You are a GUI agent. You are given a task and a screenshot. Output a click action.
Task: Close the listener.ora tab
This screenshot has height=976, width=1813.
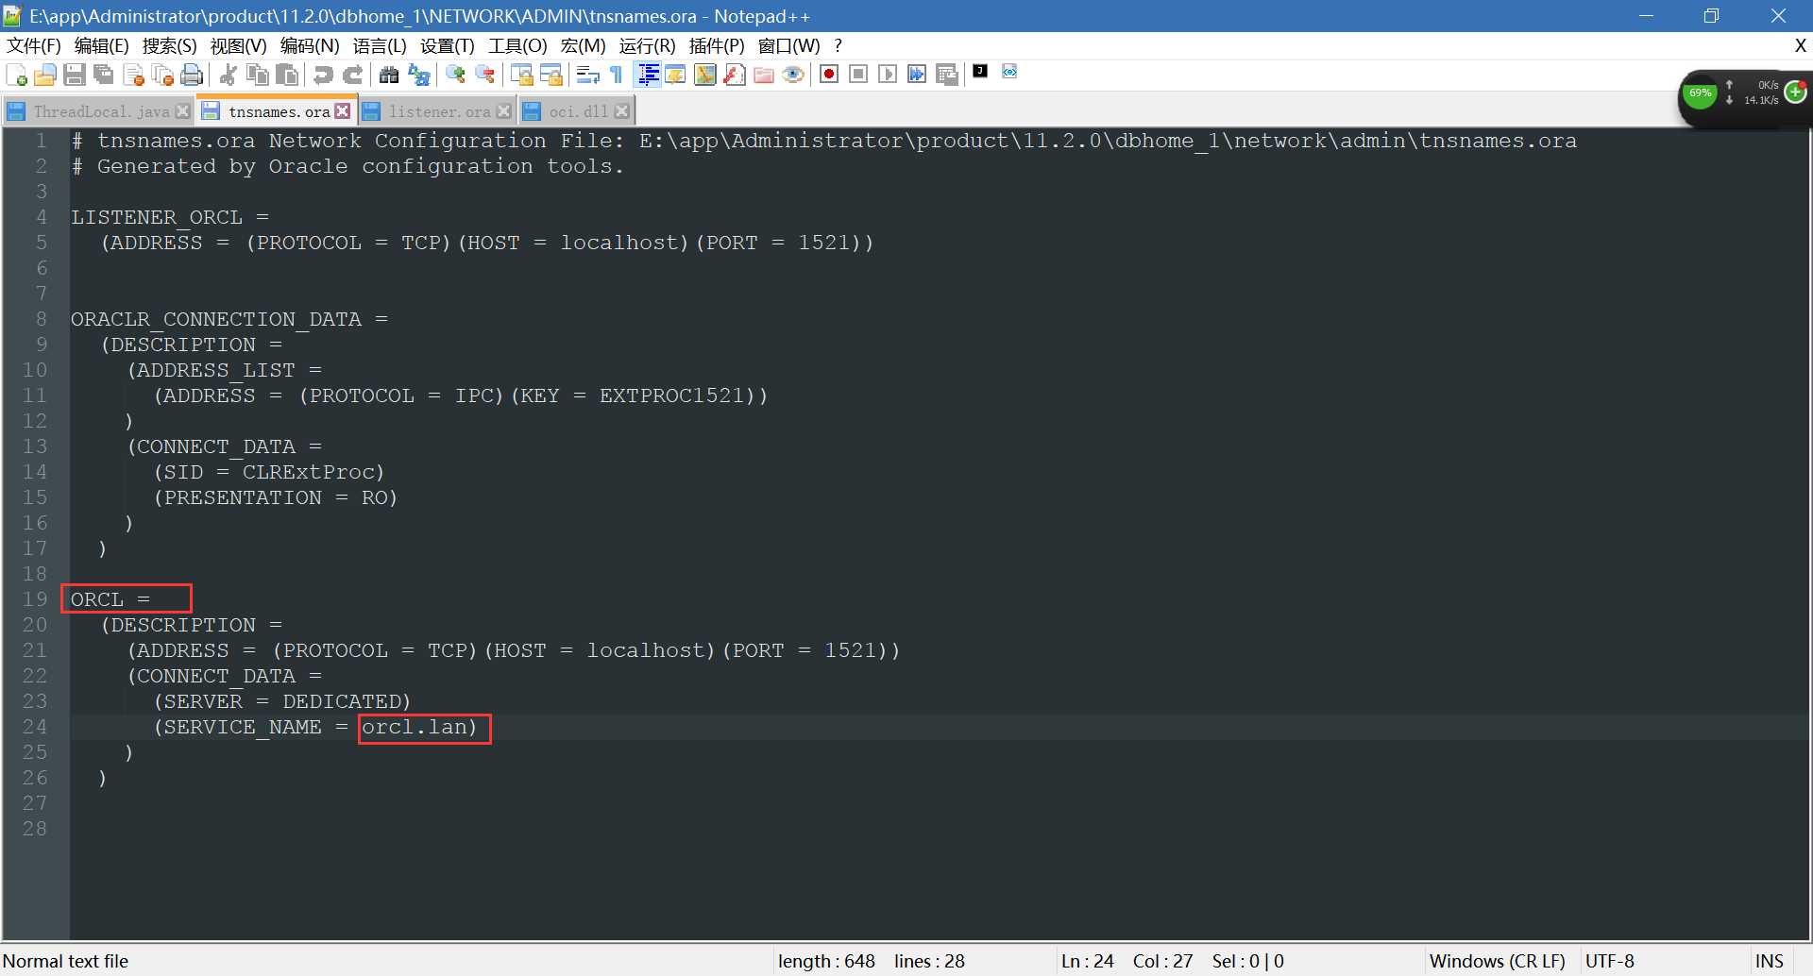(x=504, y=111)
